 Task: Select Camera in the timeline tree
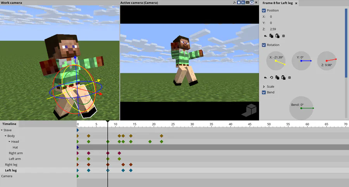pyautogui.click(x=7, y=176)
